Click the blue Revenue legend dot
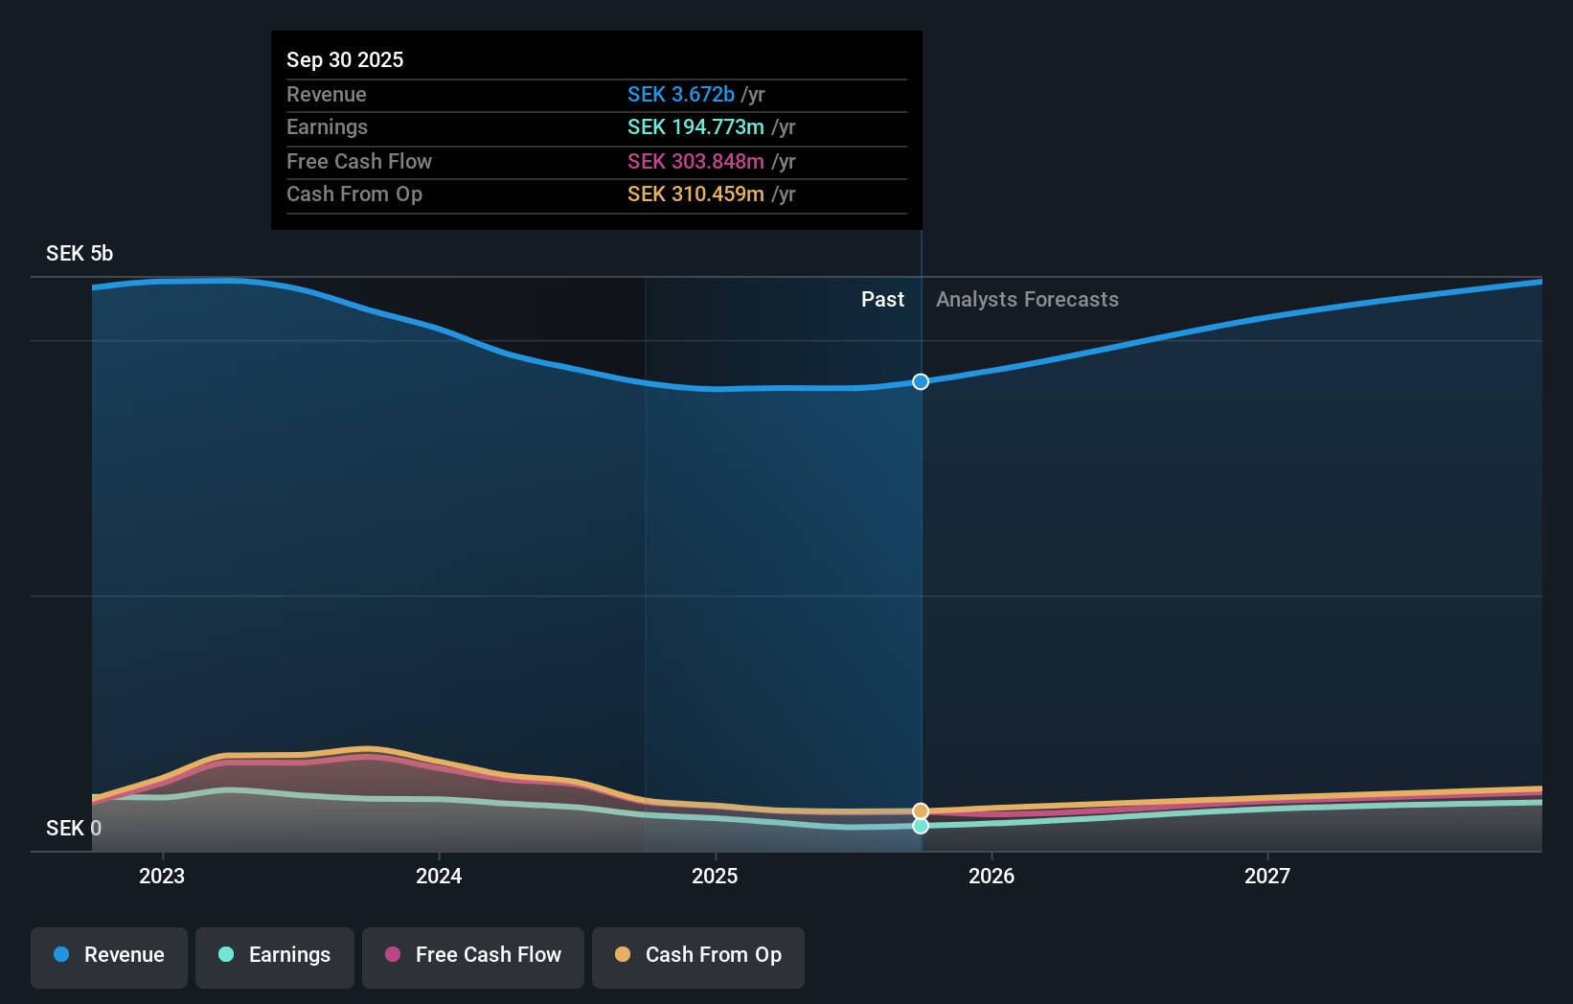The image size is (1573, 1004). tap(63, 956)
